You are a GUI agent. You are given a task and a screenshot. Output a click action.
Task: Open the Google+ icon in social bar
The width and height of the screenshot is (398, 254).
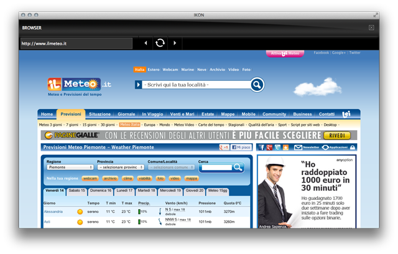(x=269, y=148)
